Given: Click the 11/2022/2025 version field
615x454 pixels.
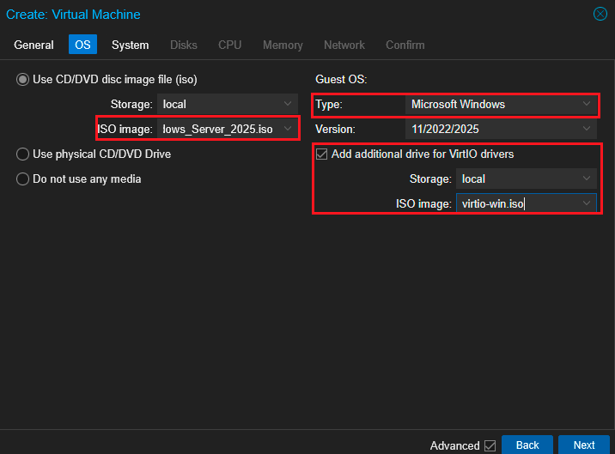Looking at the screenshot, I should coord(490,129).
